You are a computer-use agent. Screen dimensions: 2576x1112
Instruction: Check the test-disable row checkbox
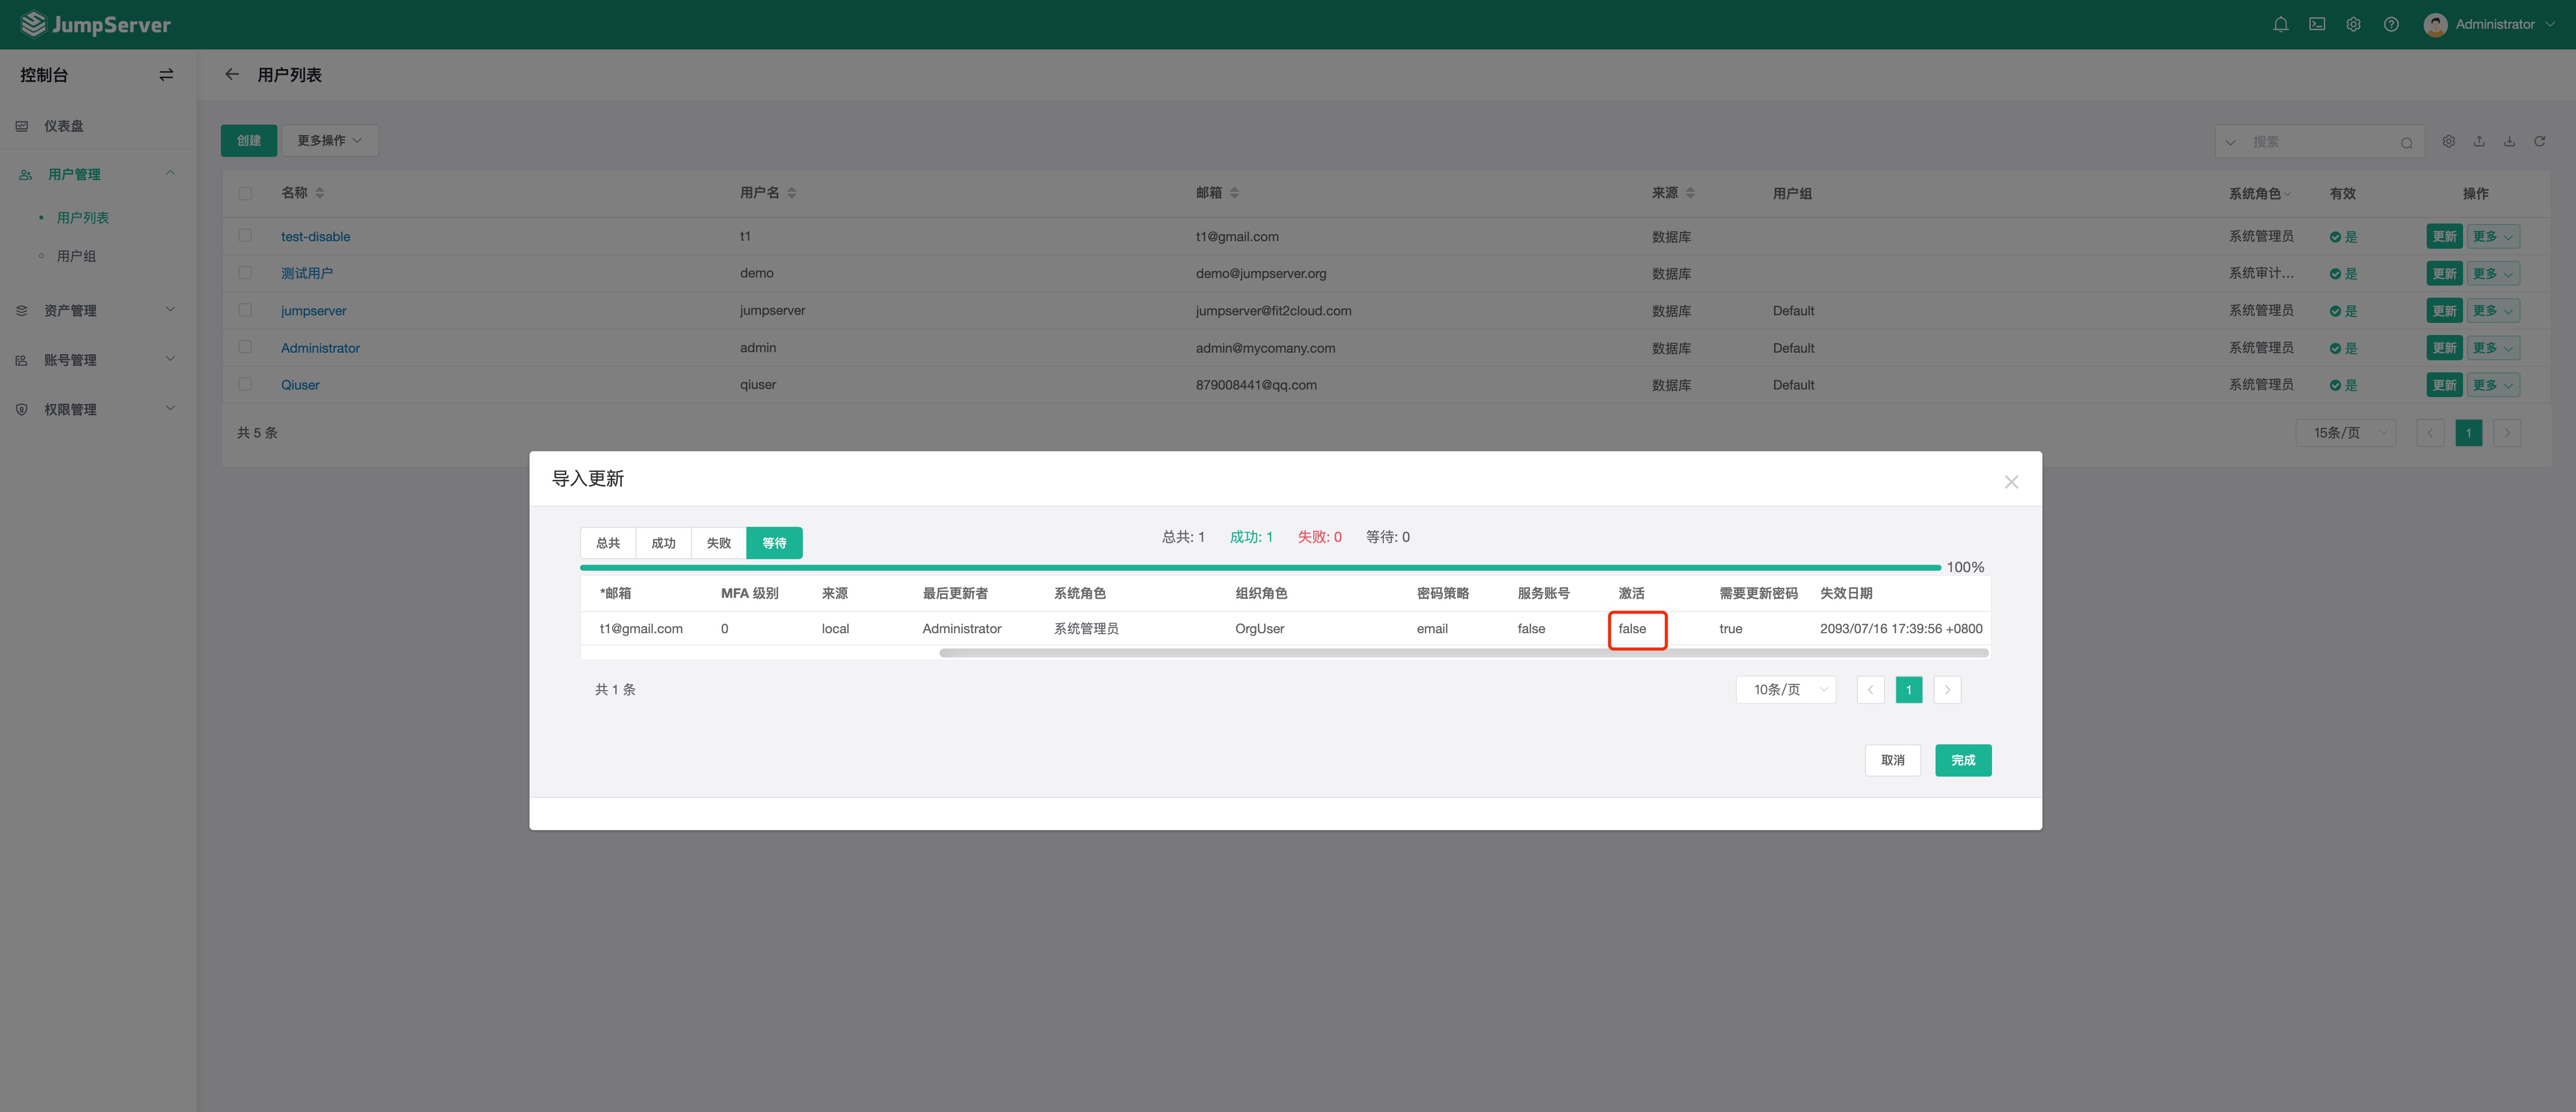pyautogui.click(x=245, y=235)
